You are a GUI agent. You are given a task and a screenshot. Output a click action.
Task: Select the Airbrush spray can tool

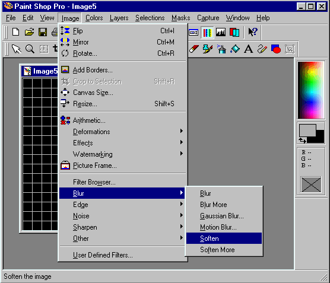[x=221, y=49]
